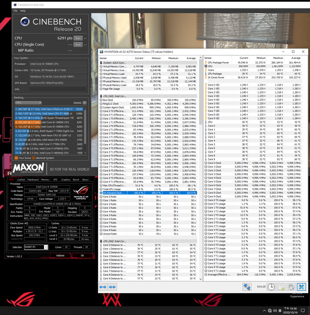The image size is (310, 315).
Task: Click the ranking list scroll-down arrow
Action: coord(85,153)
